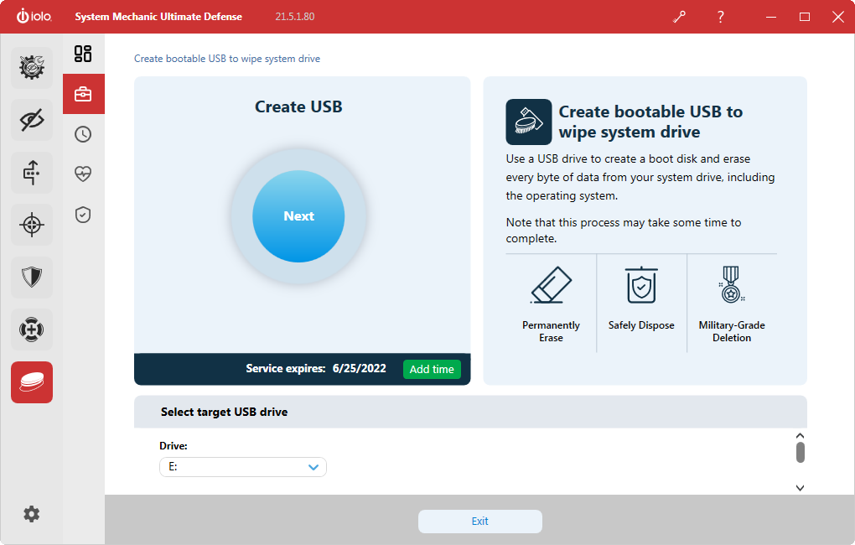Open the lifebuoy Recover sidebar icon

[32, 330]
